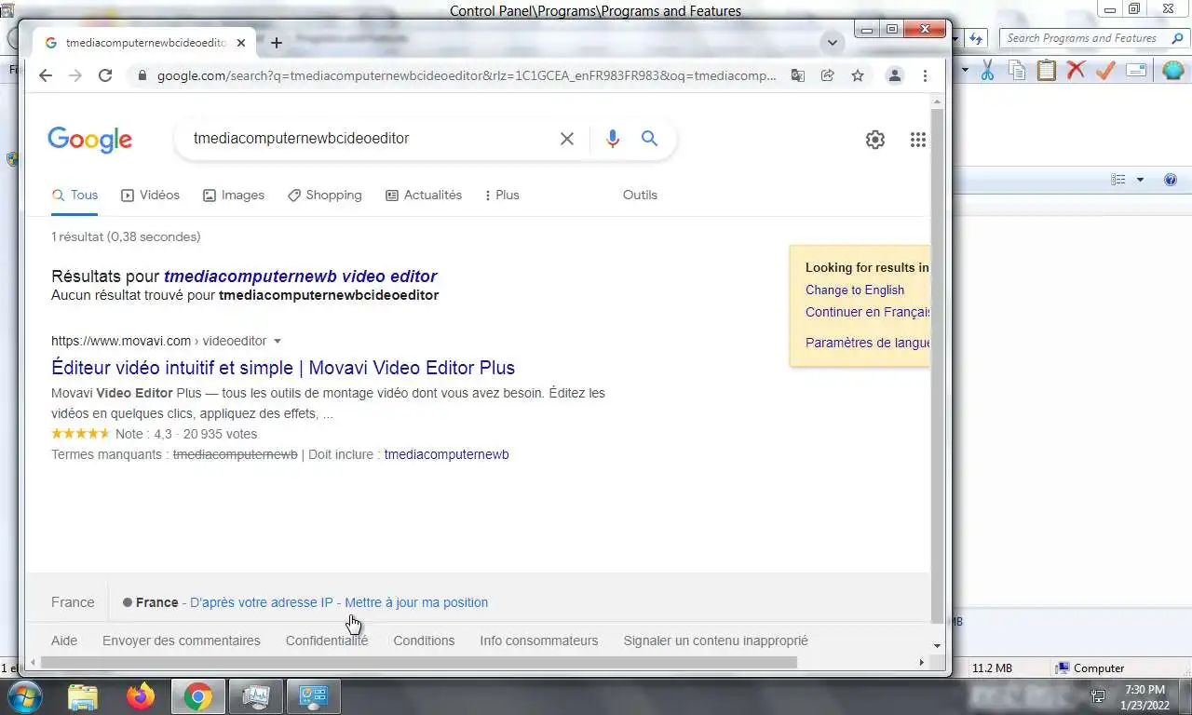Switch to the Shopping tab
Image resolution: width=1192 pixels, height=715 pixels.
pos(325,195)
